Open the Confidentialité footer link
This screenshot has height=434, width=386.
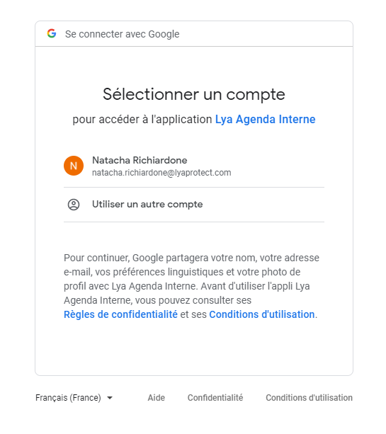(x=215, y=398)
